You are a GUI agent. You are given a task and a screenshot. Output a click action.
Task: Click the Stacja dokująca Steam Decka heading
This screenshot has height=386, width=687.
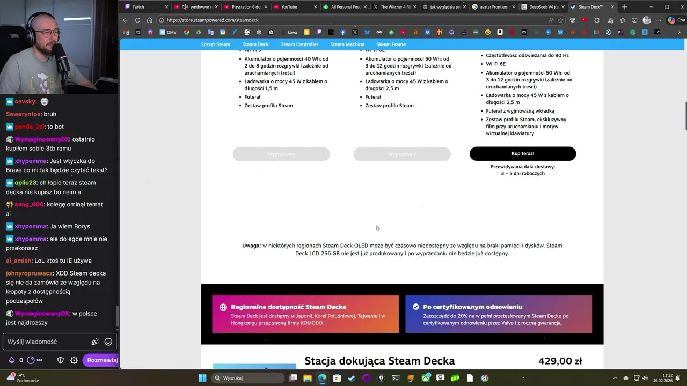(x=379, y=361)
